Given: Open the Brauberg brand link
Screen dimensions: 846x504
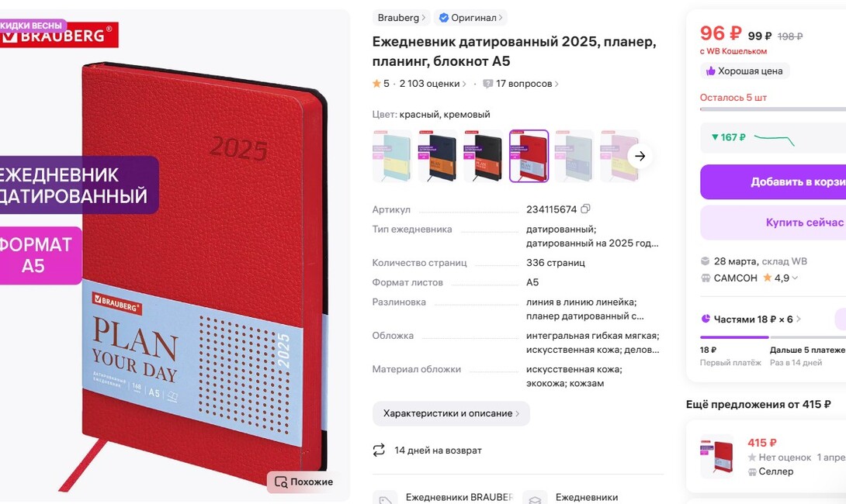Looking at the screenshot, I should 401,18.
